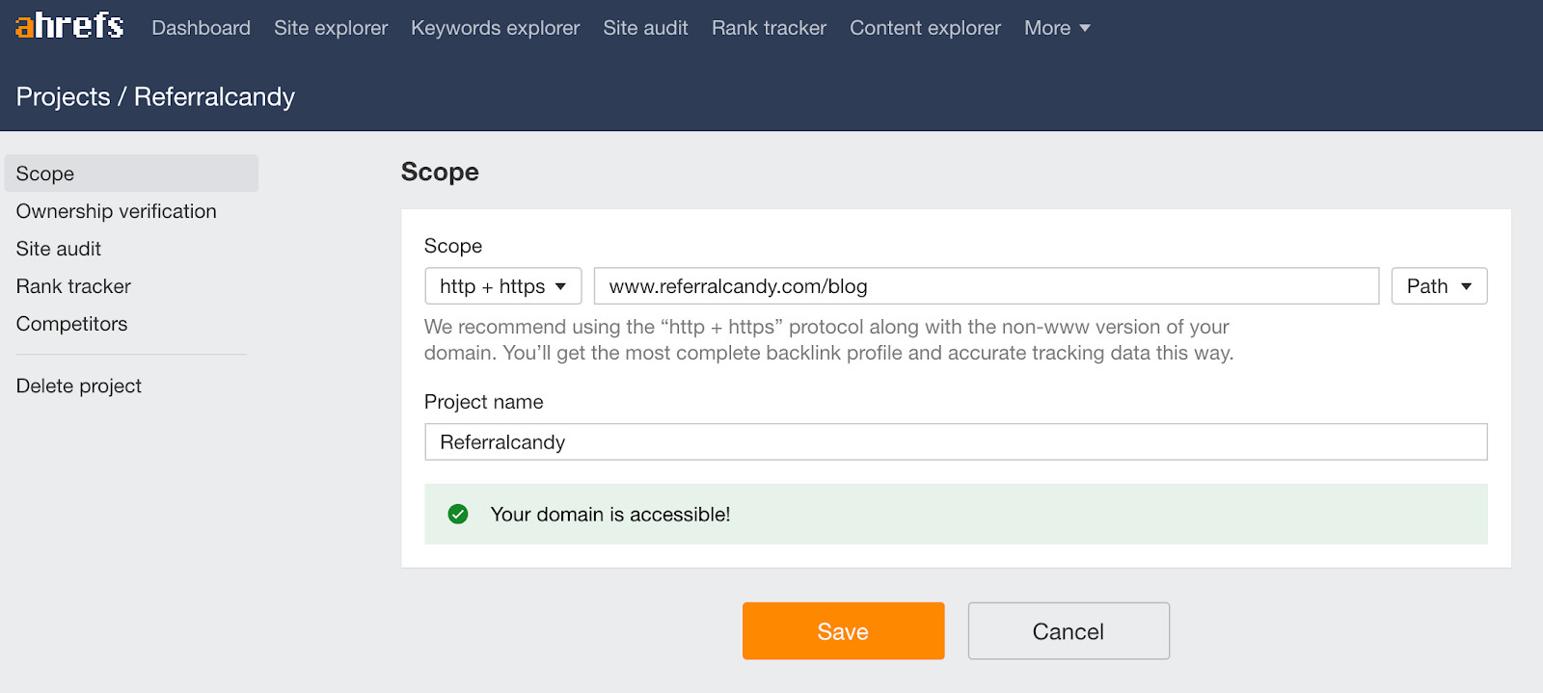The width and height of the screenshot is (1543, 693).
Task: Open Keywords explorer in the navbar
Action: point(495,28)
